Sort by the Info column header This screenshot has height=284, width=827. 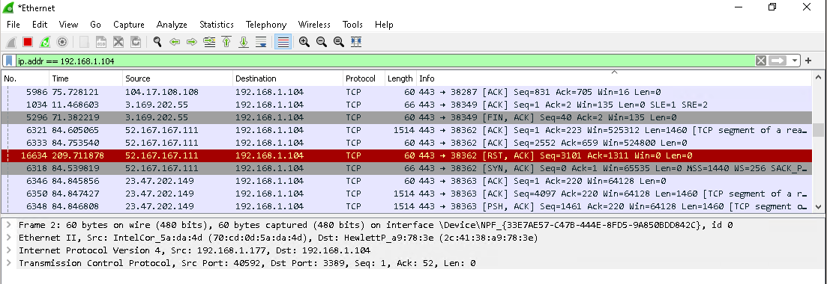pos(613,78)
